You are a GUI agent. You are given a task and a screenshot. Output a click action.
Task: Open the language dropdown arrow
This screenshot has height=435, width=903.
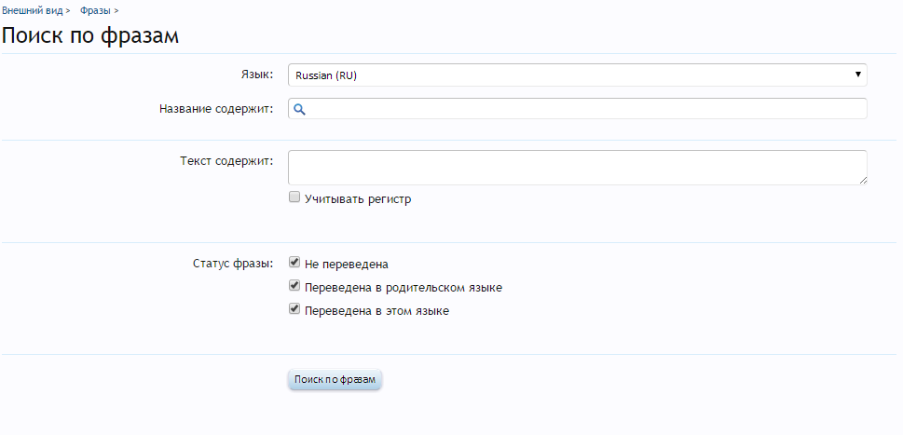tap(857, 75)
